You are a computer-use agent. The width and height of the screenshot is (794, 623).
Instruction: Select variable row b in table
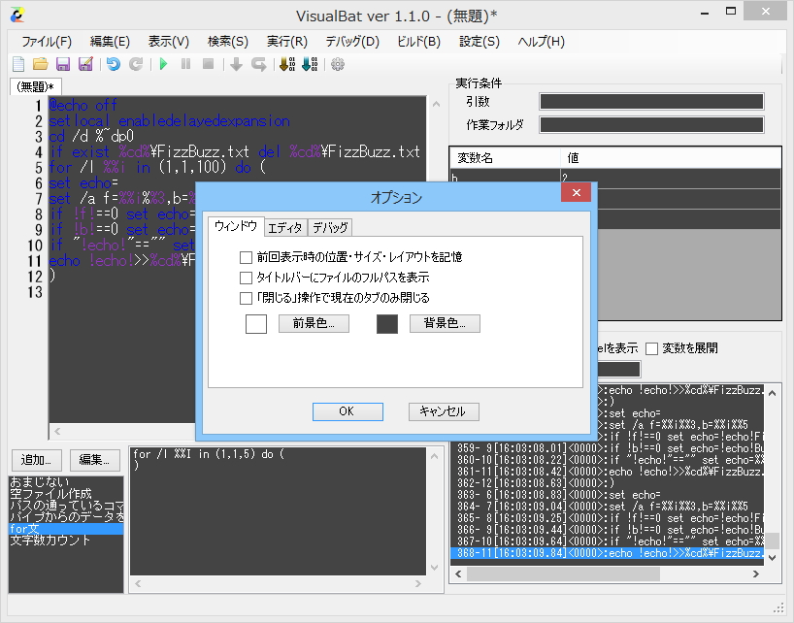pos(614,179)
